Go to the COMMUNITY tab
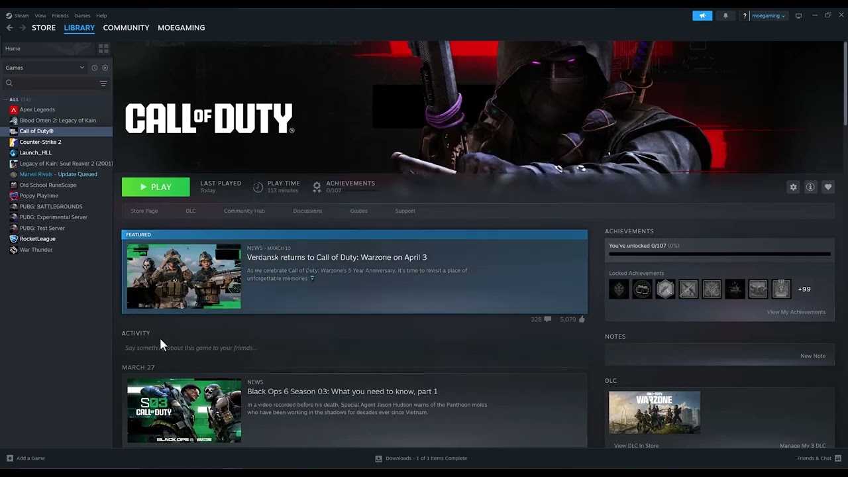The height and width of the screenshot is (477, 848). pos(126,28)
